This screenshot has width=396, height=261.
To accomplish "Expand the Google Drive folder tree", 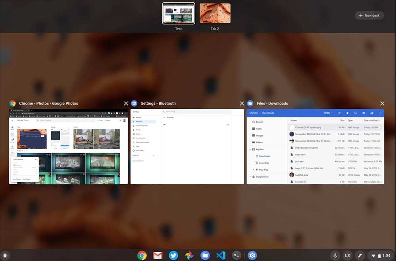I will coord(250,177).
